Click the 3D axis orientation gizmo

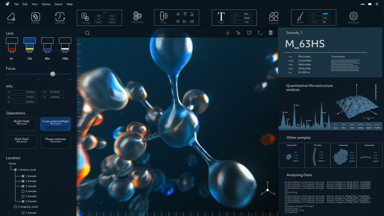tap(267, 189)
